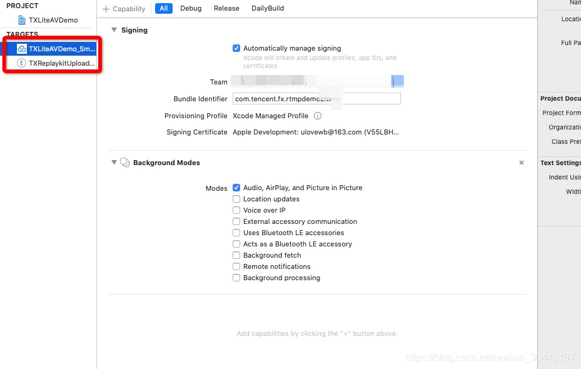Click the Xcode Managed Profile text

click(x=271, y=116)
